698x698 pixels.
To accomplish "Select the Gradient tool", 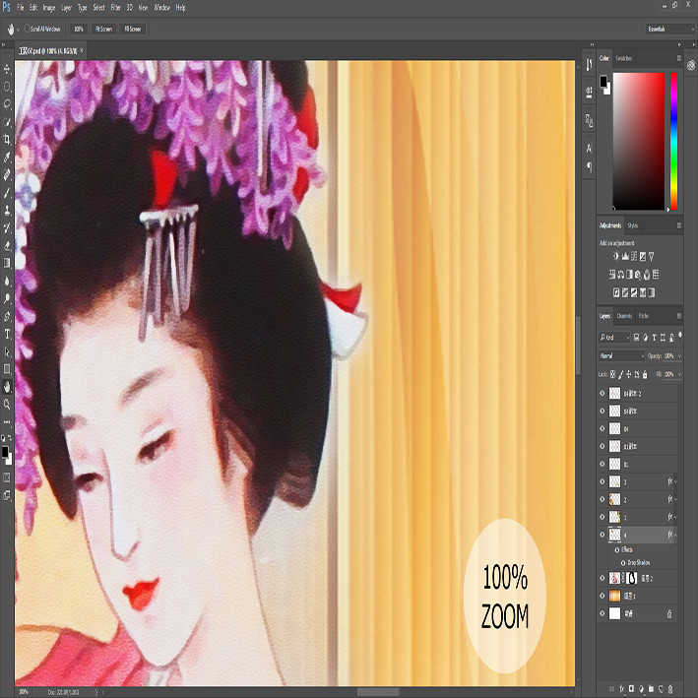I will coord(7,263).
